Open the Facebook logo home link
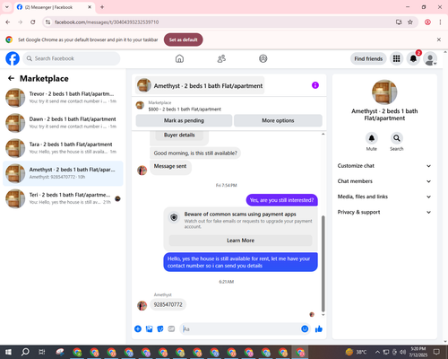 (x=13, y=58)
